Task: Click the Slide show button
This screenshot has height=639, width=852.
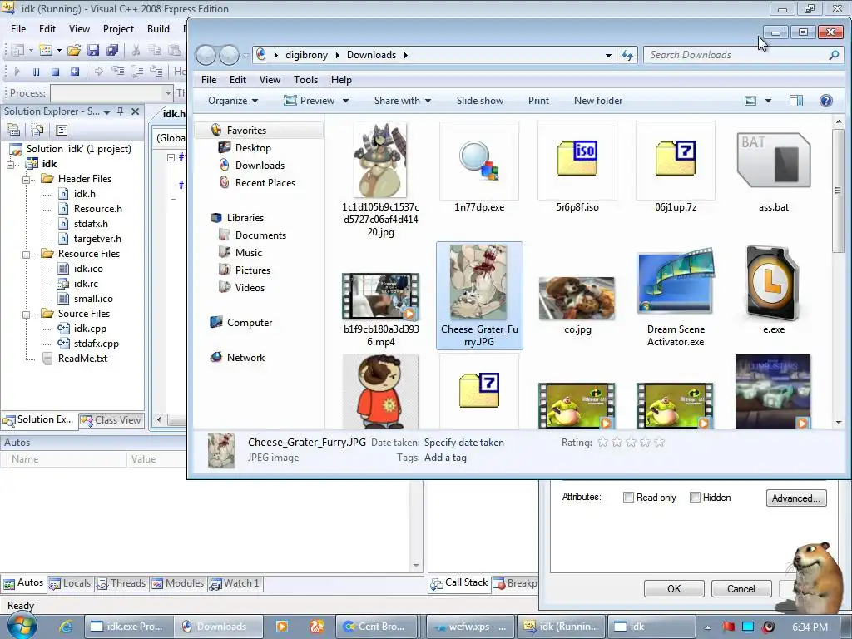Action: (x=480, y=101)
